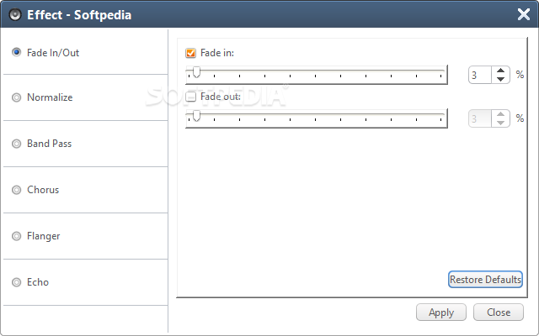This screenshot has width=539, height=336.
Task: Select the Normalize effect radio button
Action: click(x=16, y=97)
